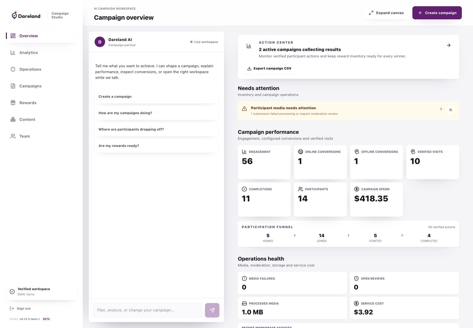Open the Campaigns section
473x328 pixels.
[x=41, y=86]
